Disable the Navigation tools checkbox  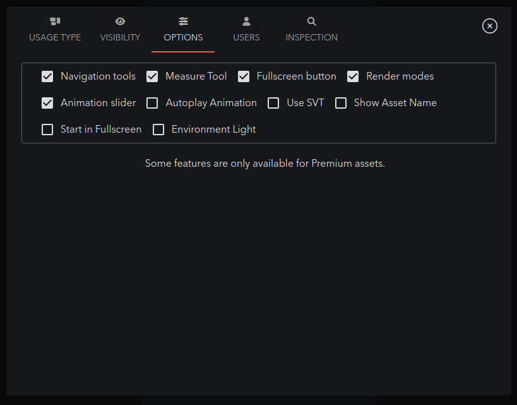tap(47, 76)
